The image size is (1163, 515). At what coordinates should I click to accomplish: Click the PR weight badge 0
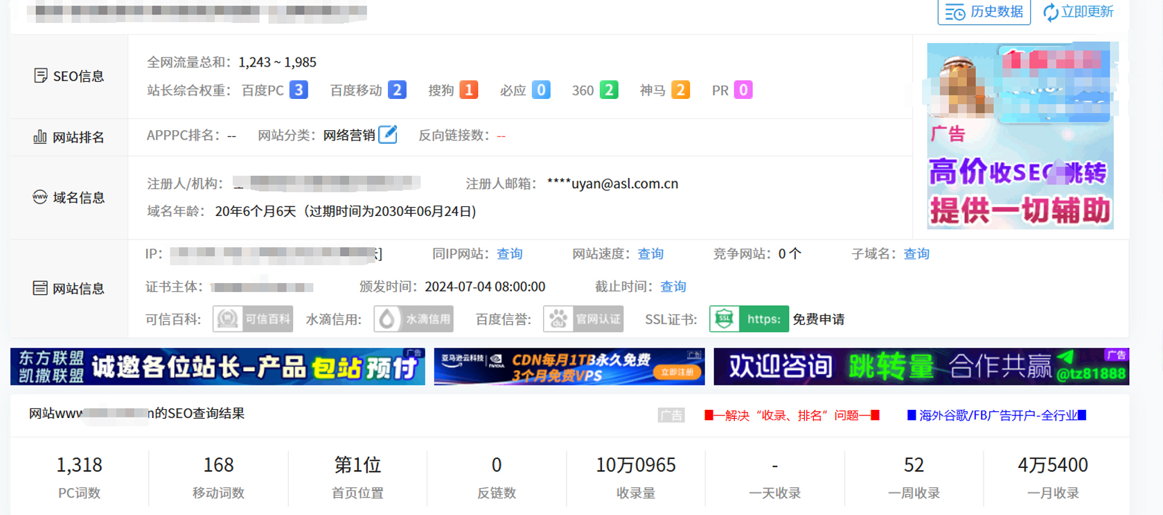point(743,90)
